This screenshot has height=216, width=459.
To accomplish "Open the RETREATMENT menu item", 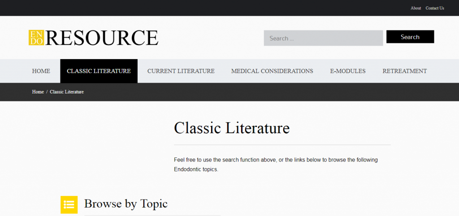I will point(405,71).
